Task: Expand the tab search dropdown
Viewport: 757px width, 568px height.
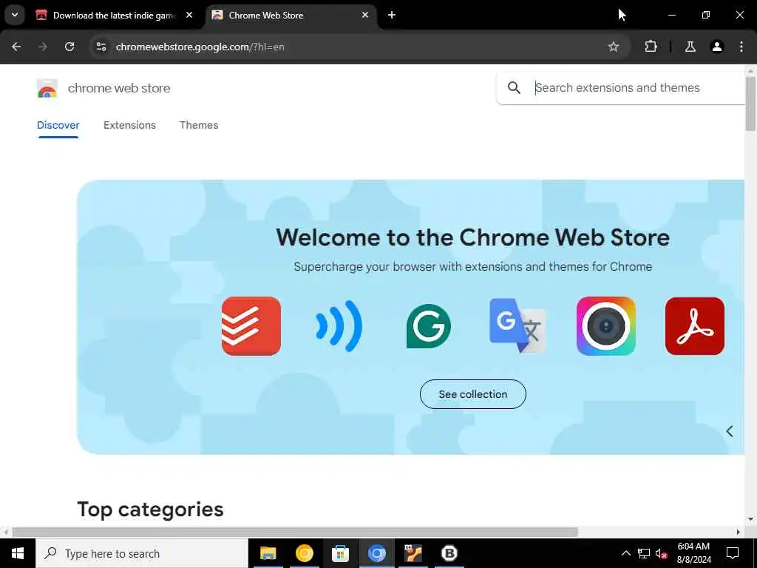Action: (x=15, y=15)
